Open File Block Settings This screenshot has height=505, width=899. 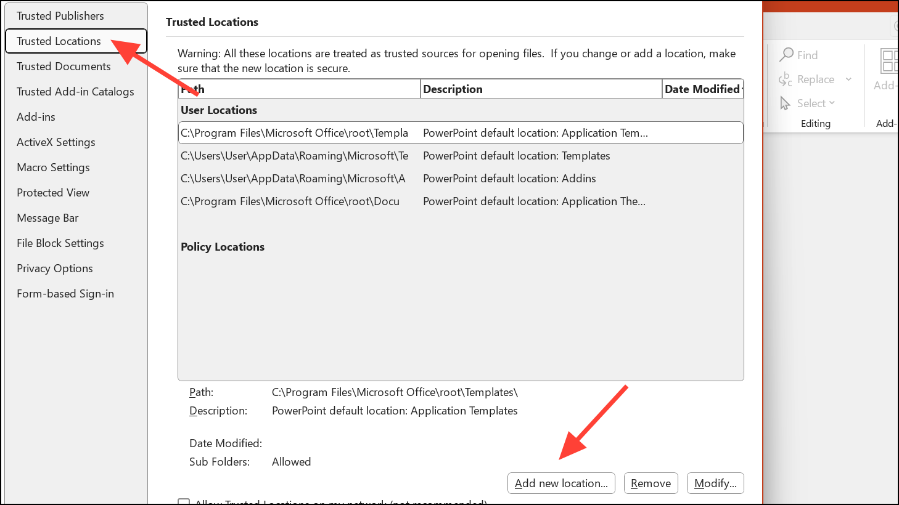pos(60,243)
